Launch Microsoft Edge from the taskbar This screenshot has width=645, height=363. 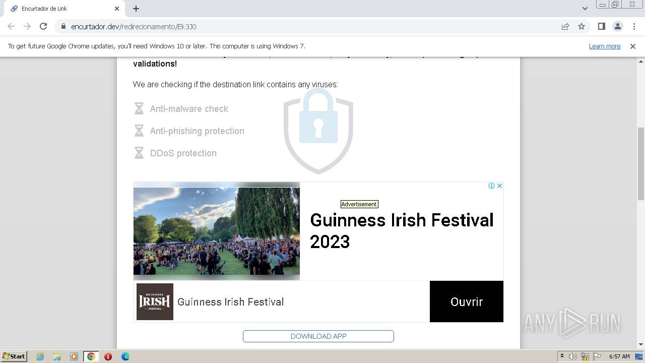click(x=125, y=356)
